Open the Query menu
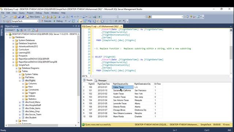This screenshot has width=234, height=132. 22,13
